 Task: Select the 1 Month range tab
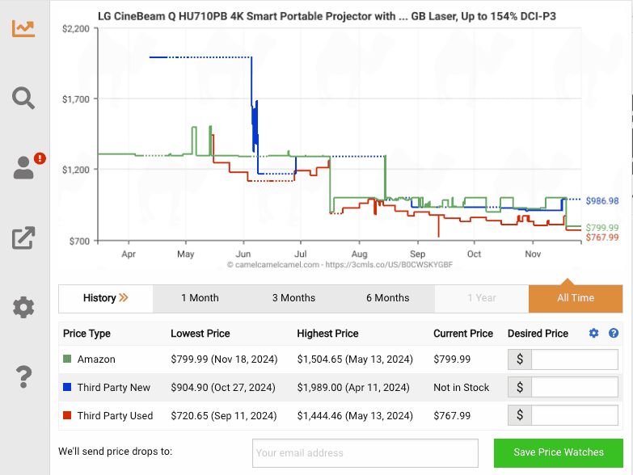(x=200, y=298)
